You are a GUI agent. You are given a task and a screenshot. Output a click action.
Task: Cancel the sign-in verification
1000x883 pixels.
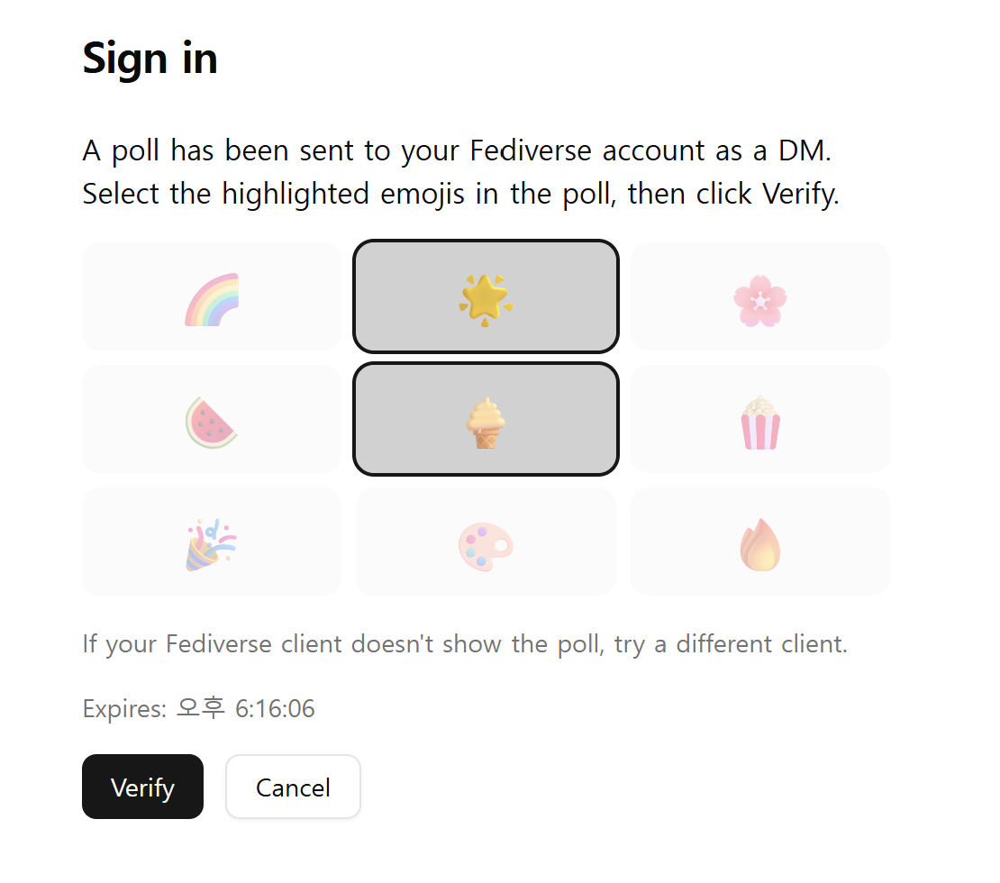293,787
